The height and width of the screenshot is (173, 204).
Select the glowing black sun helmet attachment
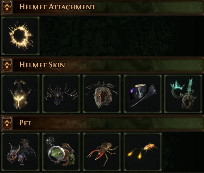pyautogui.click(x=20, y=36)
